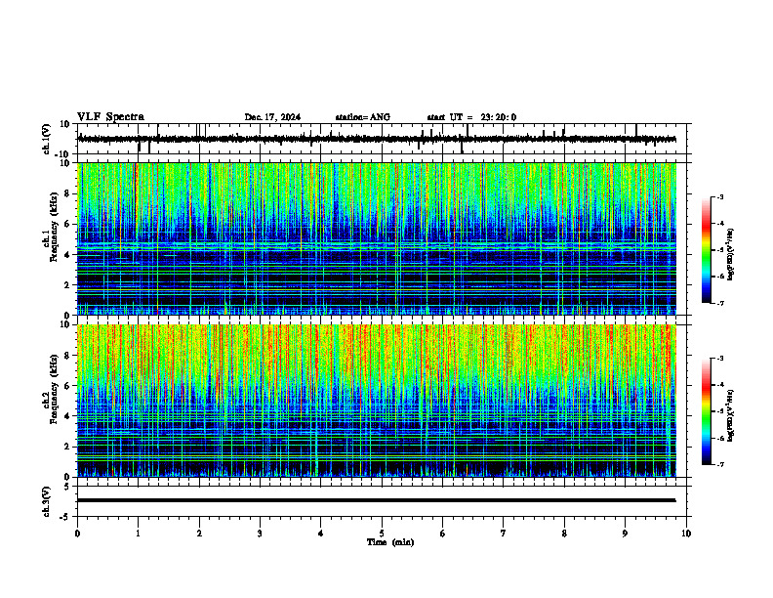Click the "8" kHz tick on ch.1 spectrogram
This screenshot has width=773, height=598.
tap(67, 193)
